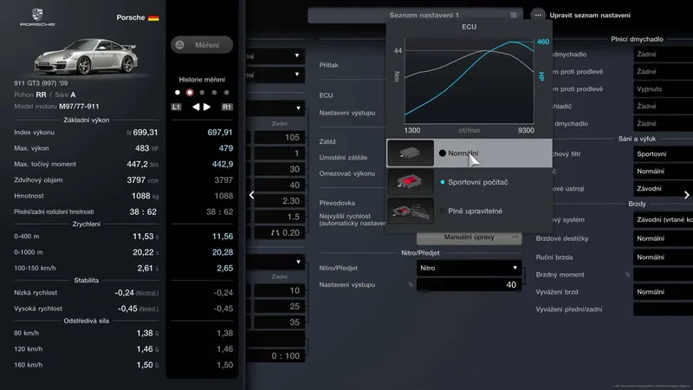This screenshot has height=390, width=693.
Task: Click the Vyvážení přední/zadní value field
Action: [x=663, y=309]
